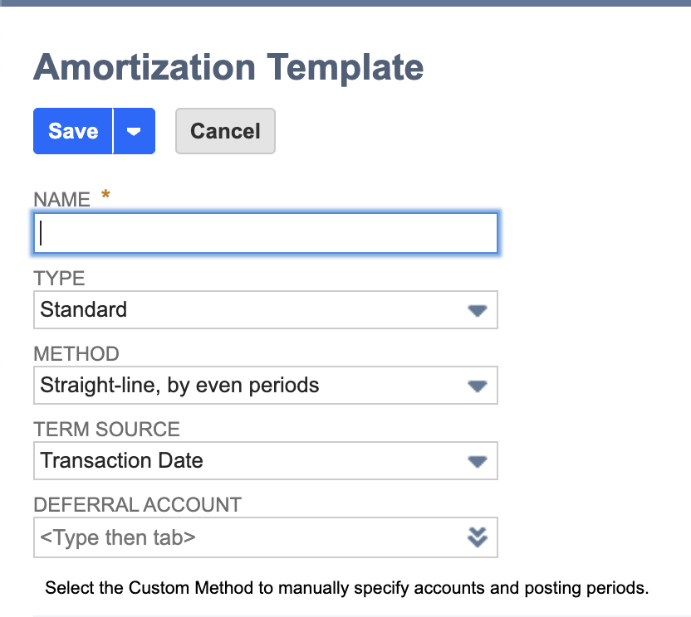The image size is (691, 617).
Task: Click the METHOD field label
Action: click(x=76, y=353)
